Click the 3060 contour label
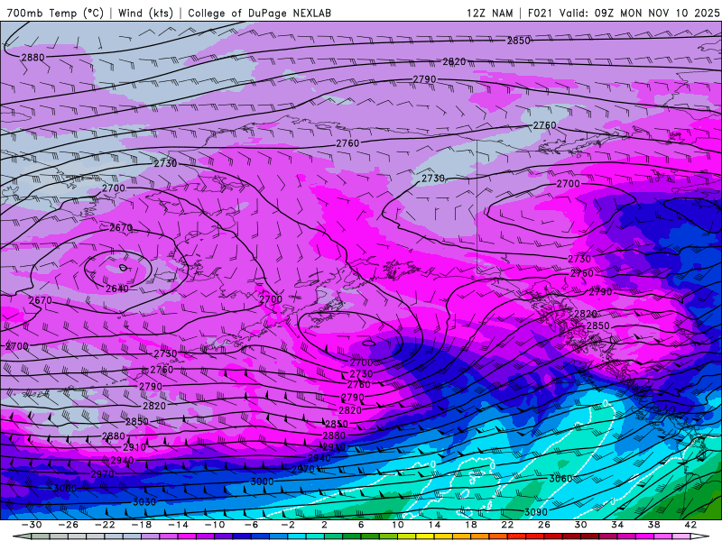 coord(560,479)
